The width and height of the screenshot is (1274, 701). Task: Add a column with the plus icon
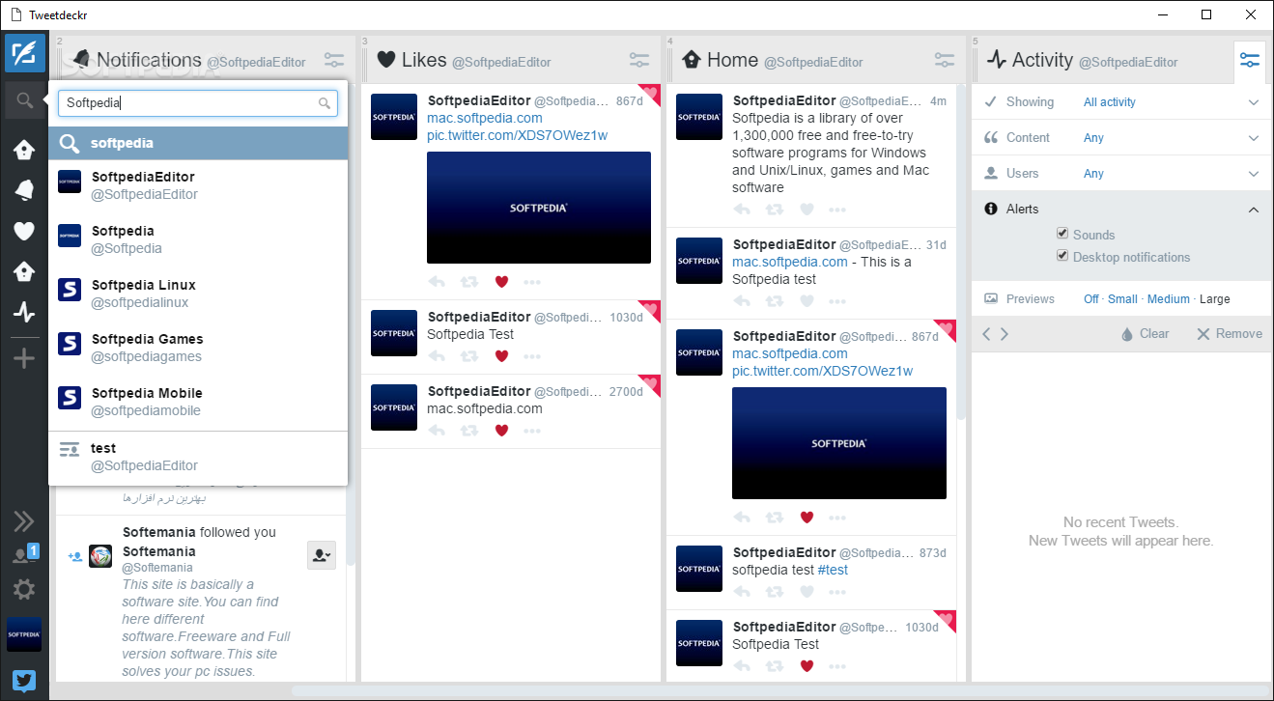point(24,359)
